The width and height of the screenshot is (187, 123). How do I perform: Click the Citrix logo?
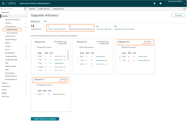click(12, 3)
